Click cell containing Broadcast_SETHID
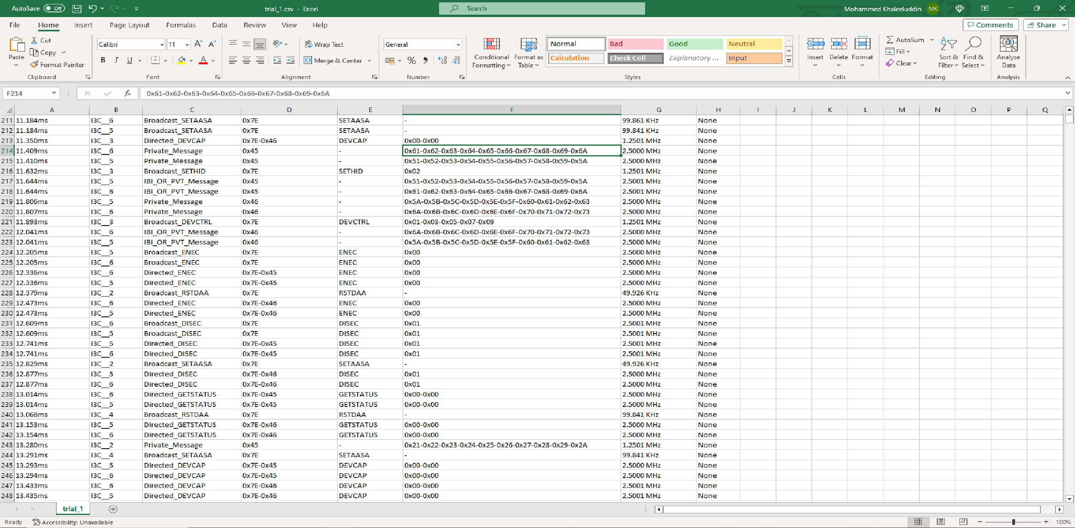Image resolution: width=1075 pixels, height=528 pixels. 192,171
